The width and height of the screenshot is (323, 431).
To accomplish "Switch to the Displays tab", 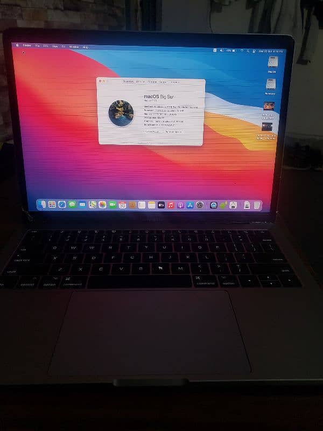I will click(x=141, y=82).
